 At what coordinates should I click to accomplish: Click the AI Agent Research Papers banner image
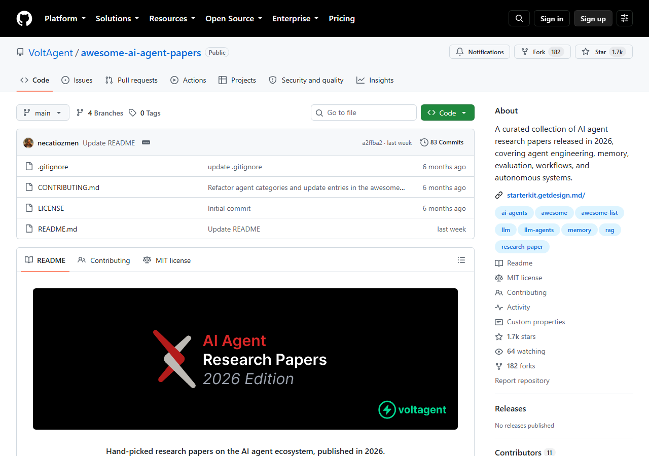click(x=245, y=359)
